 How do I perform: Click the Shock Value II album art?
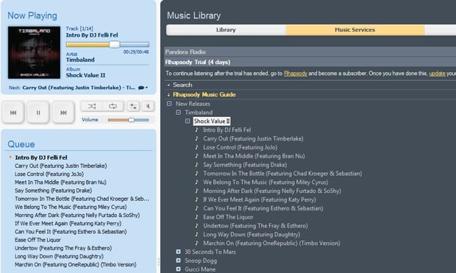pyautogui.click(x=34, y=52)
